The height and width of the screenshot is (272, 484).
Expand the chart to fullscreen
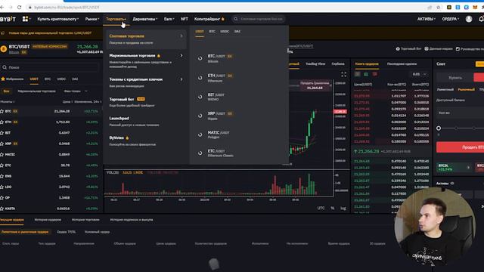coord(343,74)
